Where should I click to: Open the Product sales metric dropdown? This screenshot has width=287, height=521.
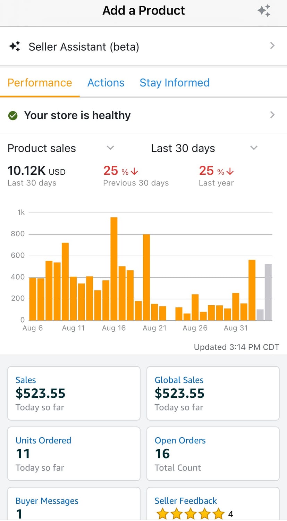tap(110, 148)
